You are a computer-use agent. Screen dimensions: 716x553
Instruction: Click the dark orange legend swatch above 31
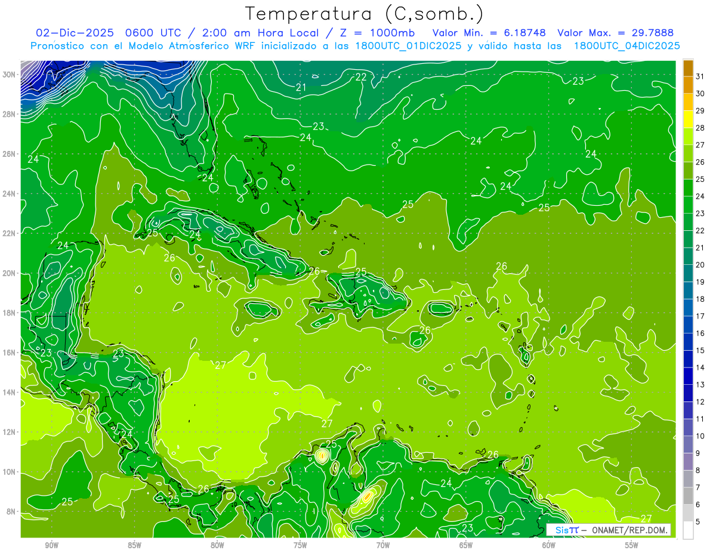coord(688,68)
